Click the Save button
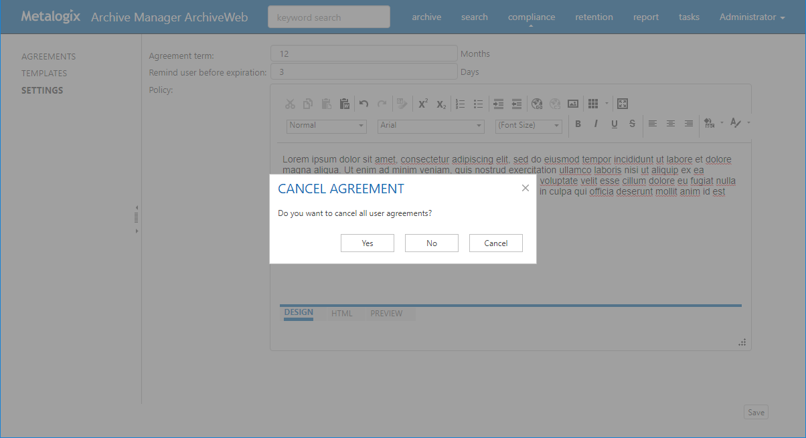806x438 pixels. (756, 412)
